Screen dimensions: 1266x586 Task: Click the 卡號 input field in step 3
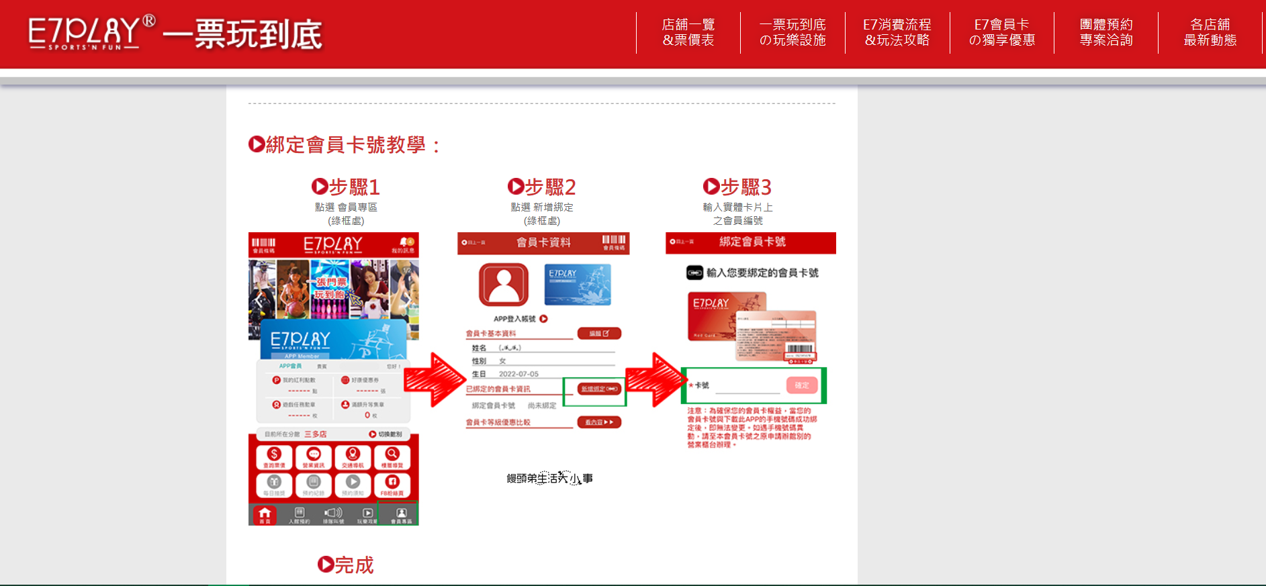tap(747, 386)
